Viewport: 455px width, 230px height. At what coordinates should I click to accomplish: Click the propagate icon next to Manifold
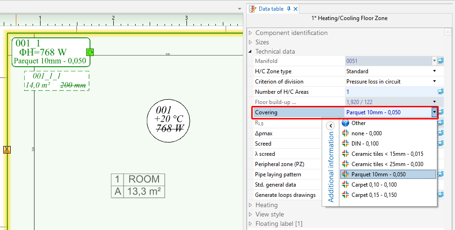tap(440, 61)
